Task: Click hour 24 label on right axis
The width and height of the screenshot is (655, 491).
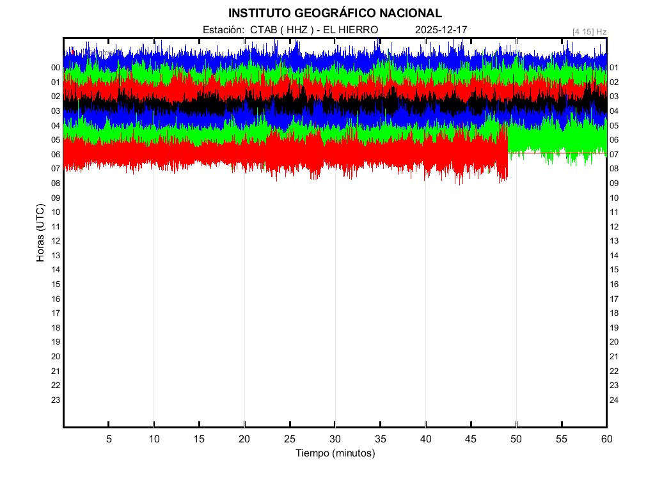Action: (x=614, y=400)
